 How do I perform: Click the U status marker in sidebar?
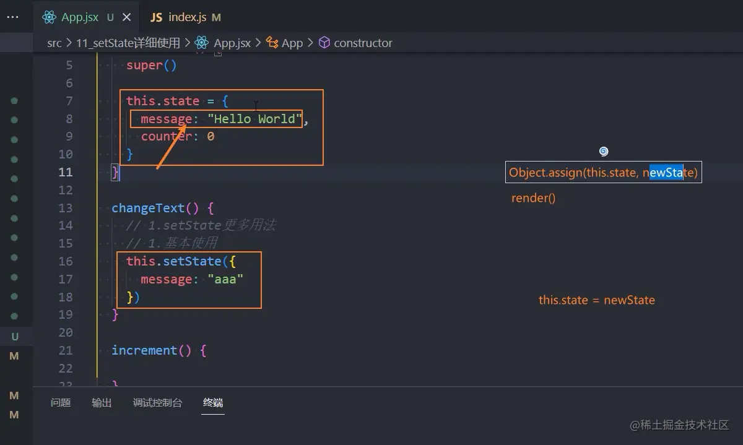pos(14,337)
